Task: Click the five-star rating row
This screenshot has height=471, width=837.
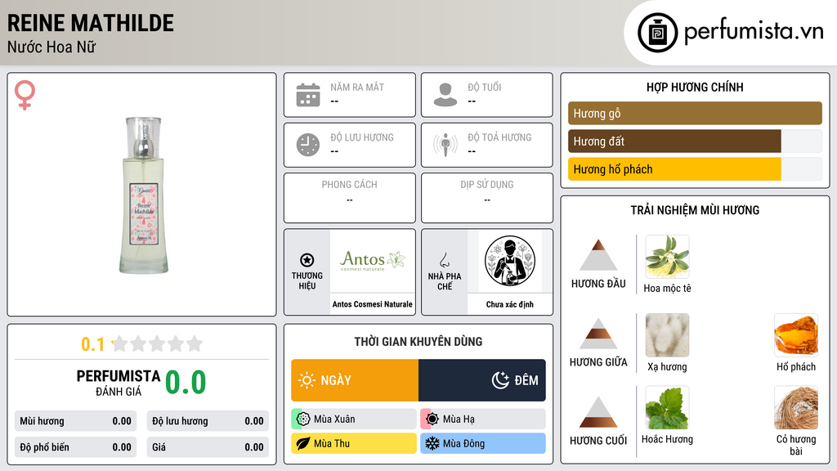Action: click(x=157, y=343)
